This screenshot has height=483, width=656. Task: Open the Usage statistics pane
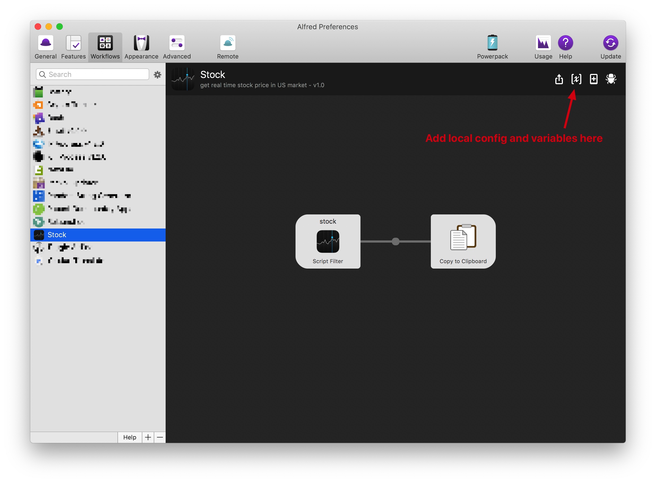[x=543, y=47]
